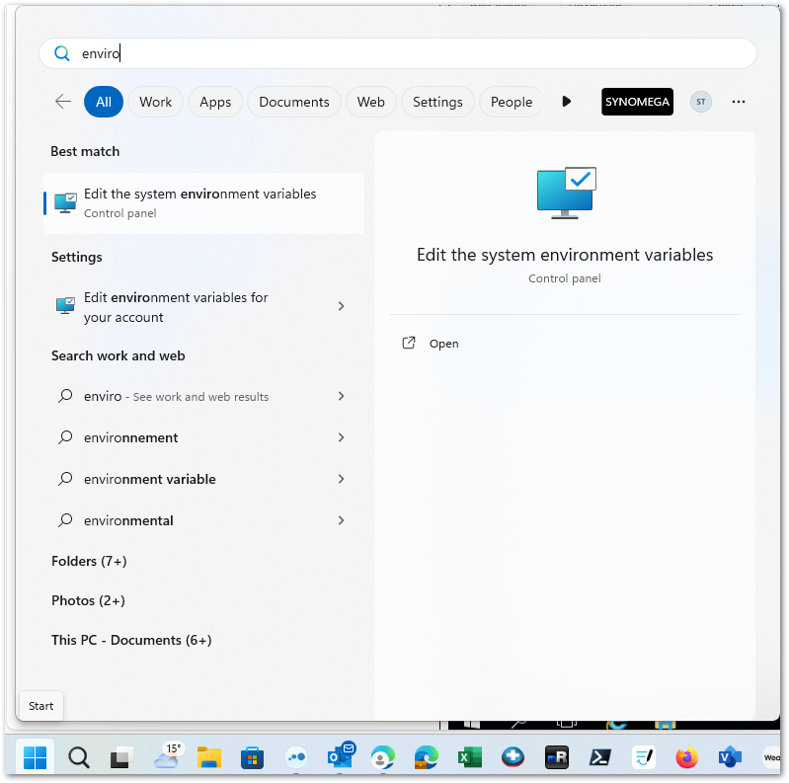The width and height of the screenshot is (789, 783).
Task: Open Outlook from the taskbar
Action: pyautogui.click(x=340, y=755)
